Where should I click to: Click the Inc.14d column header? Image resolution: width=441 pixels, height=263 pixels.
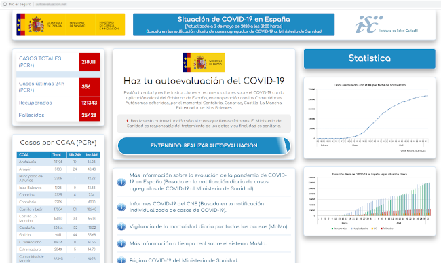[92, 154]
